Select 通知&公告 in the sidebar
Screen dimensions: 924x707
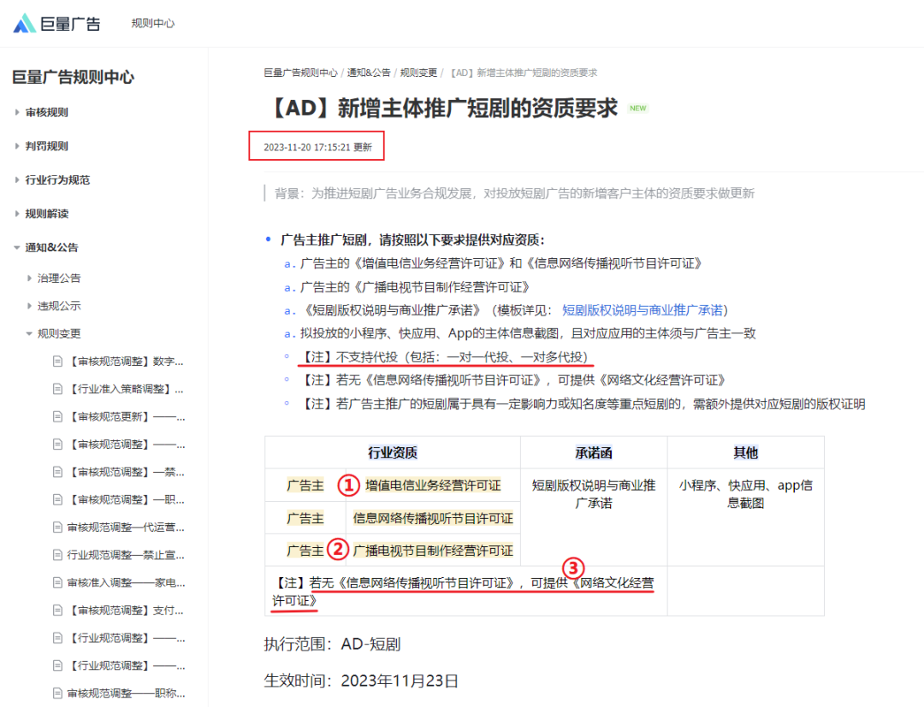51,248
